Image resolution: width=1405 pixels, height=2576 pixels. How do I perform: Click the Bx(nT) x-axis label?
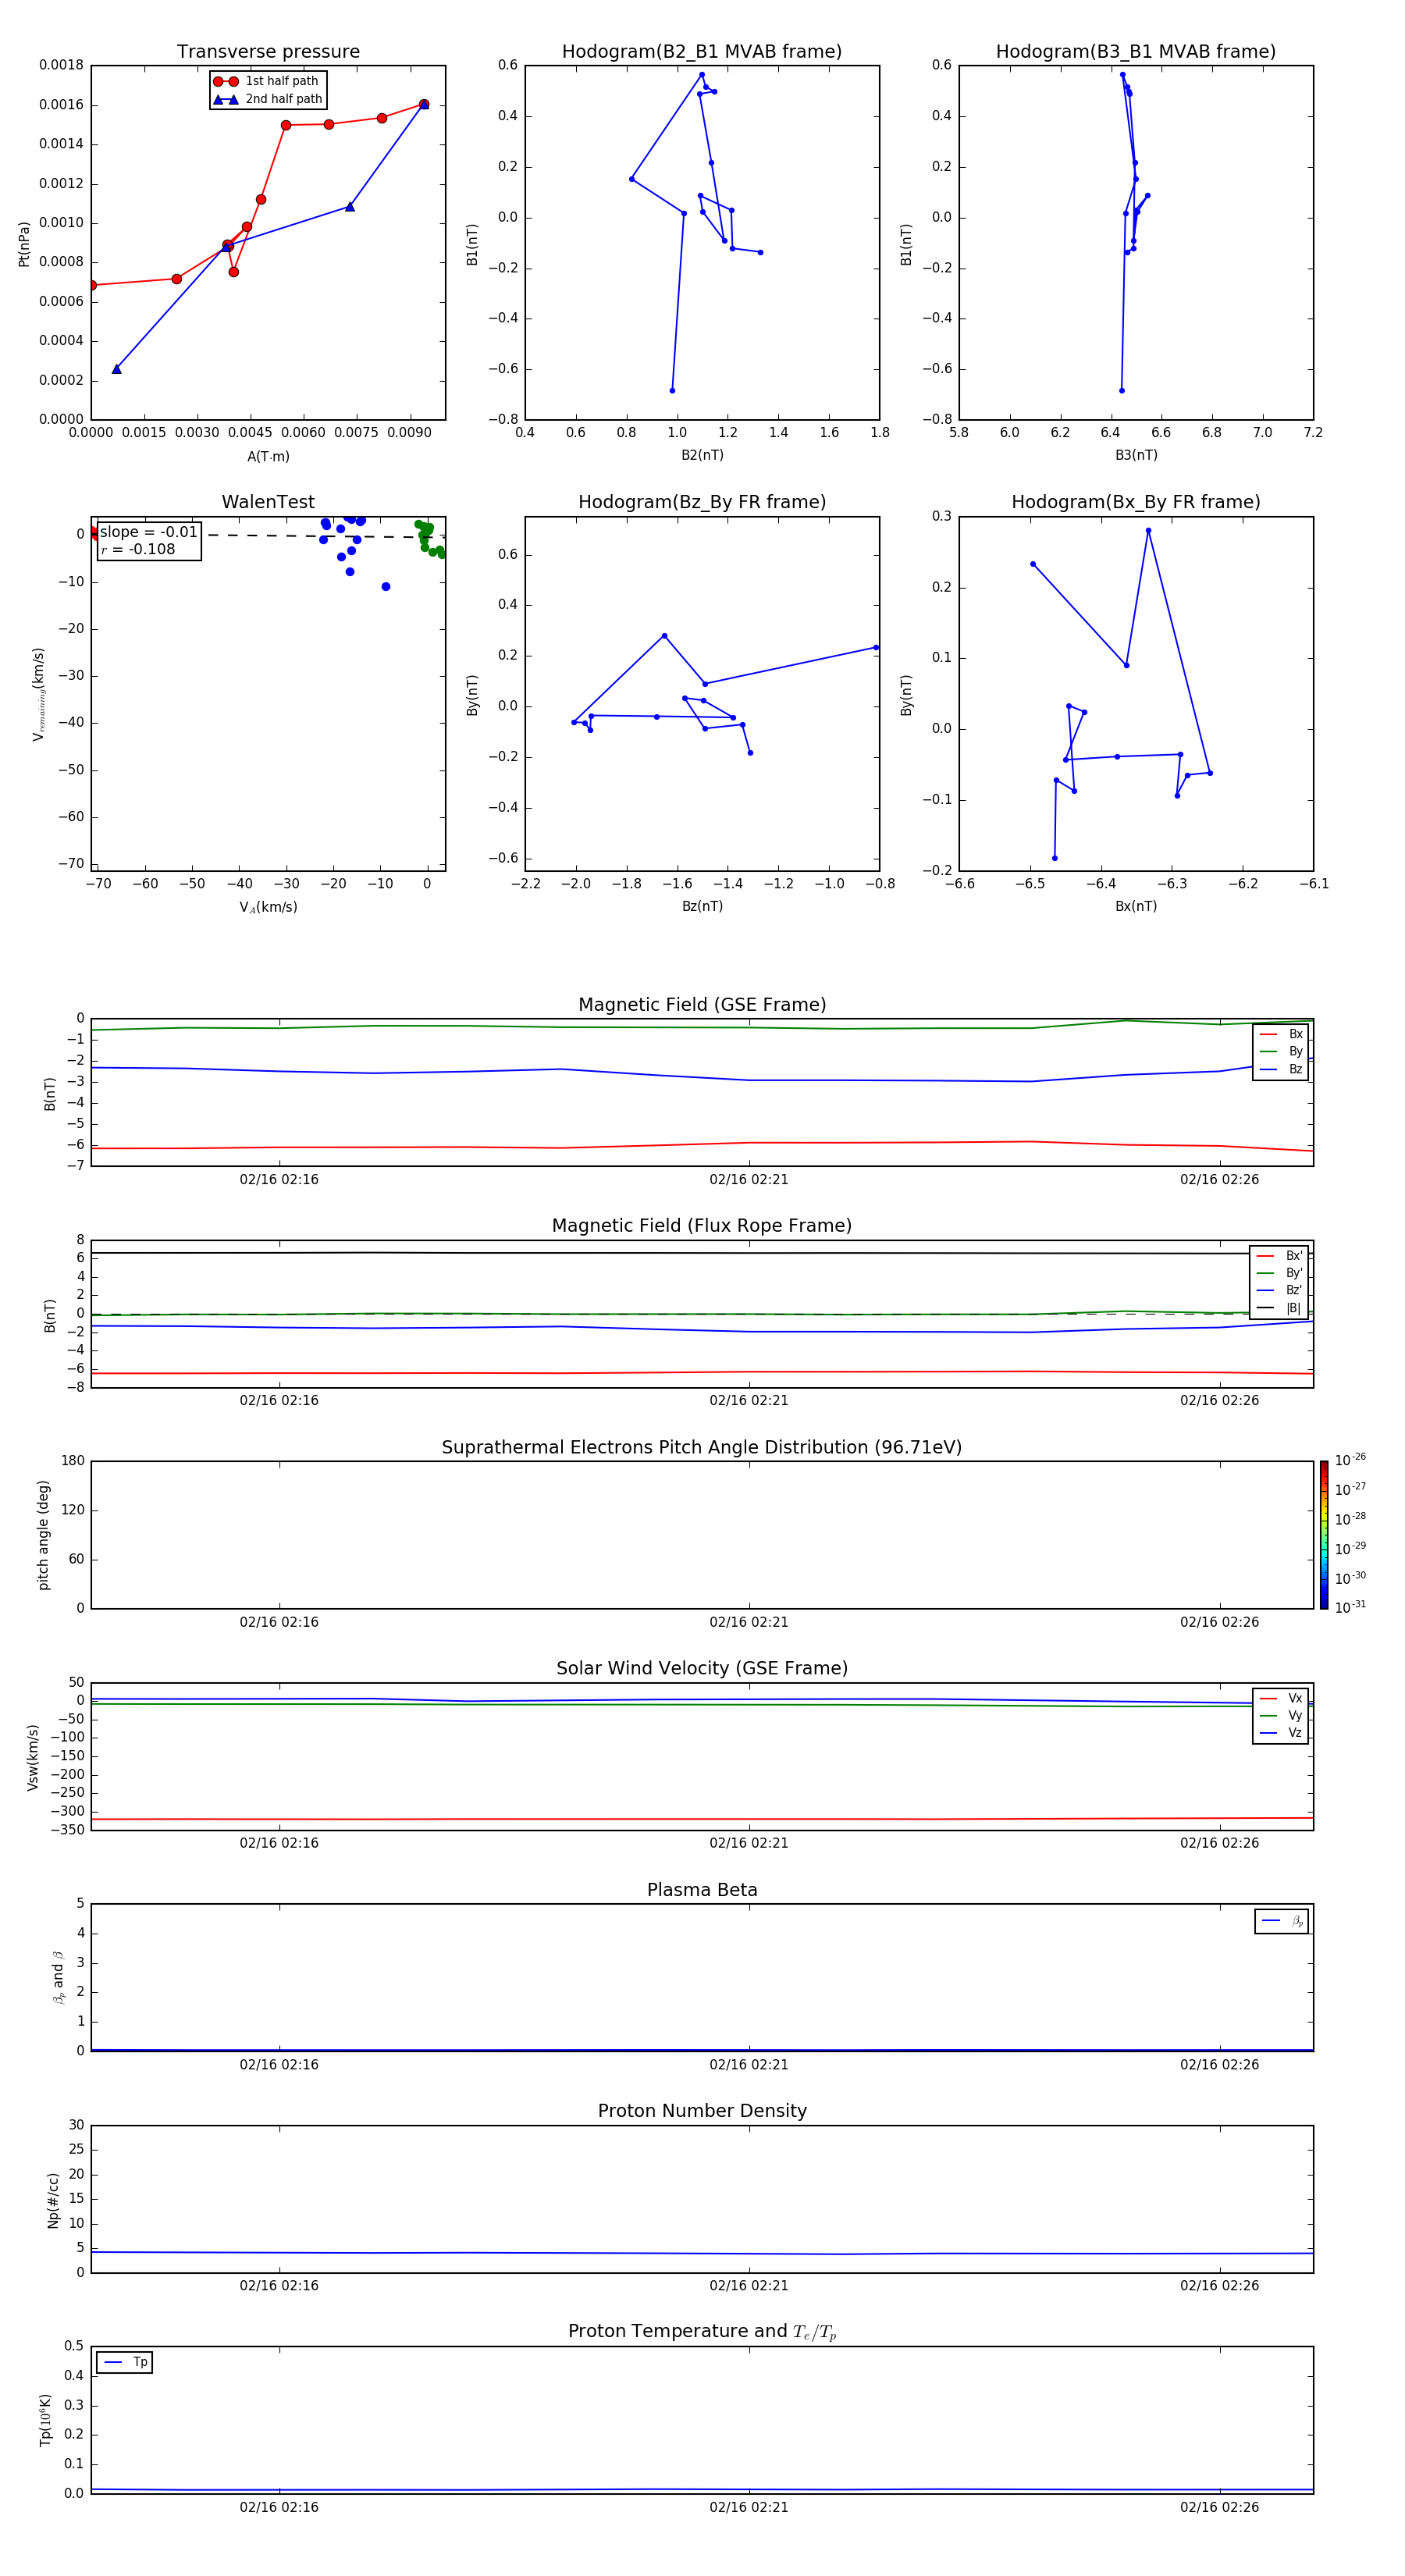1136,906
